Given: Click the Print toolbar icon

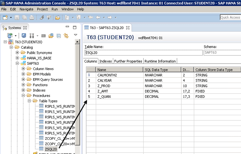Looking at the screenshot, I should [32, 17].
